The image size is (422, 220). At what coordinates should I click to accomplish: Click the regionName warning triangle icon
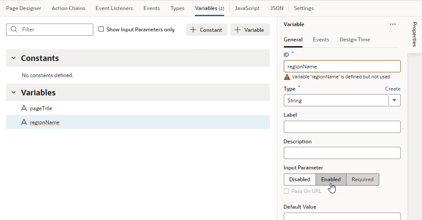point(287,77)
